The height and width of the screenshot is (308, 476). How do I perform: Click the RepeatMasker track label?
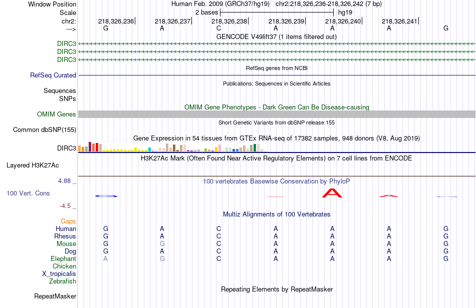[55, 296]
